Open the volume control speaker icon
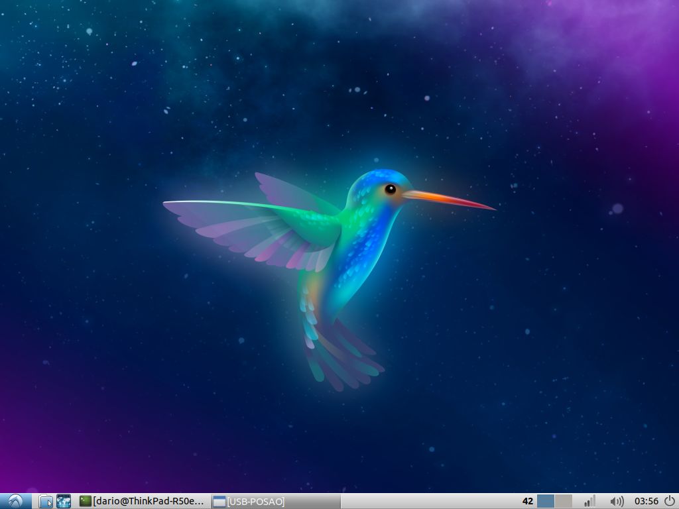The width and height of the screenshot is (679, 509). [617, 502]
